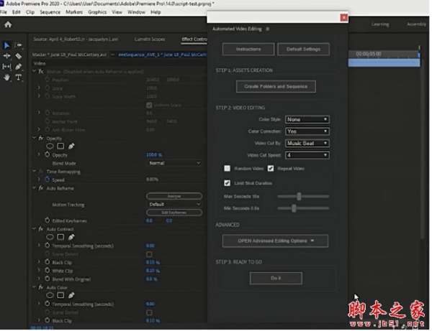Select the Selection tool arrow
Screen dimensions: 432x331
pyautogui.click(x=6, y=45)
